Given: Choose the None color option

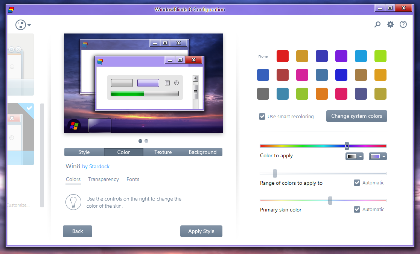Looking at the screenshot, I should (x=263, y=56).
